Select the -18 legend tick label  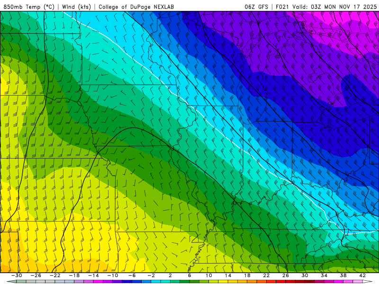point(74,275)
